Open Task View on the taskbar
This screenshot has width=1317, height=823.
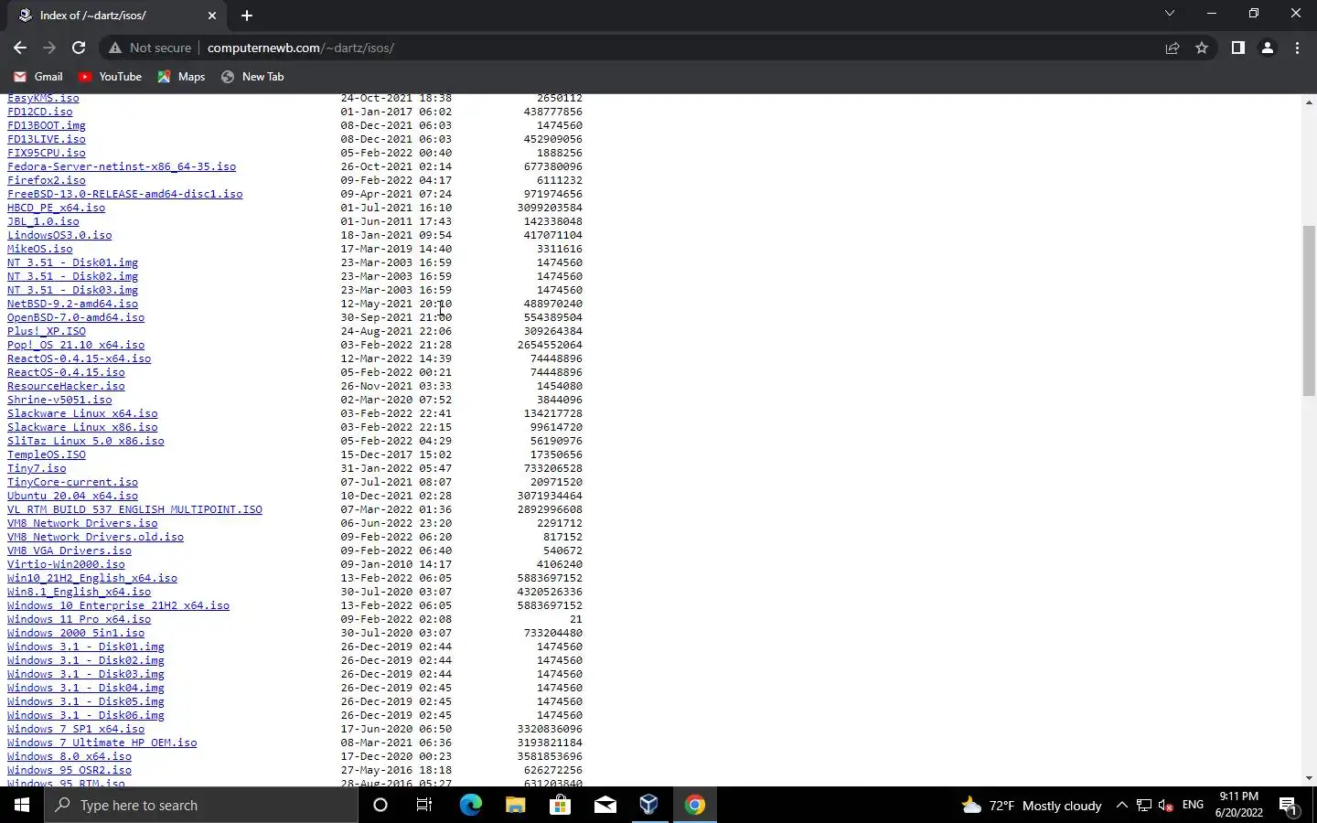pyautogui.click(x=424, y=805)
